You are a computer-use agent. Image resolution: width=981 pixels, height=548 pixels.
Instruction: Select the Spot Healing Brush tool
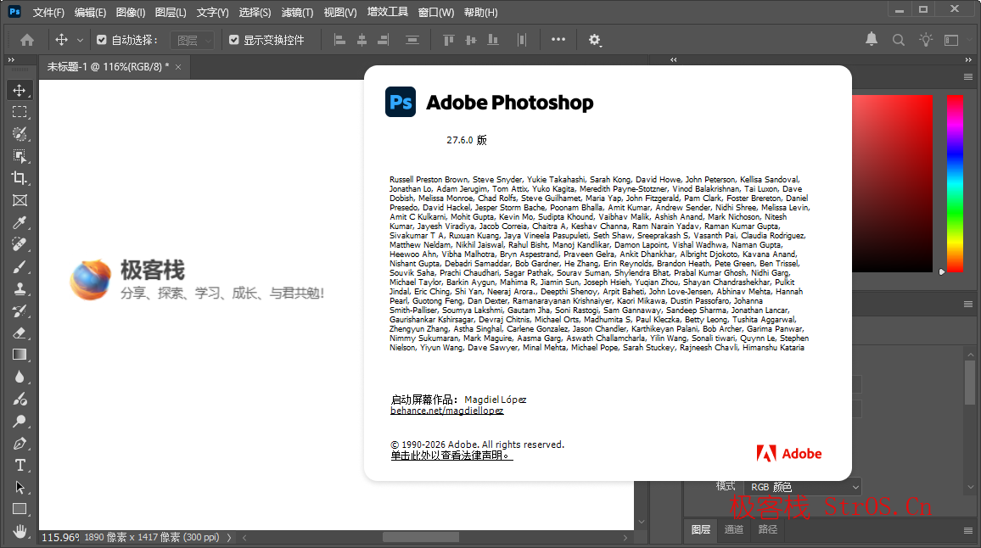click(20, 244)
